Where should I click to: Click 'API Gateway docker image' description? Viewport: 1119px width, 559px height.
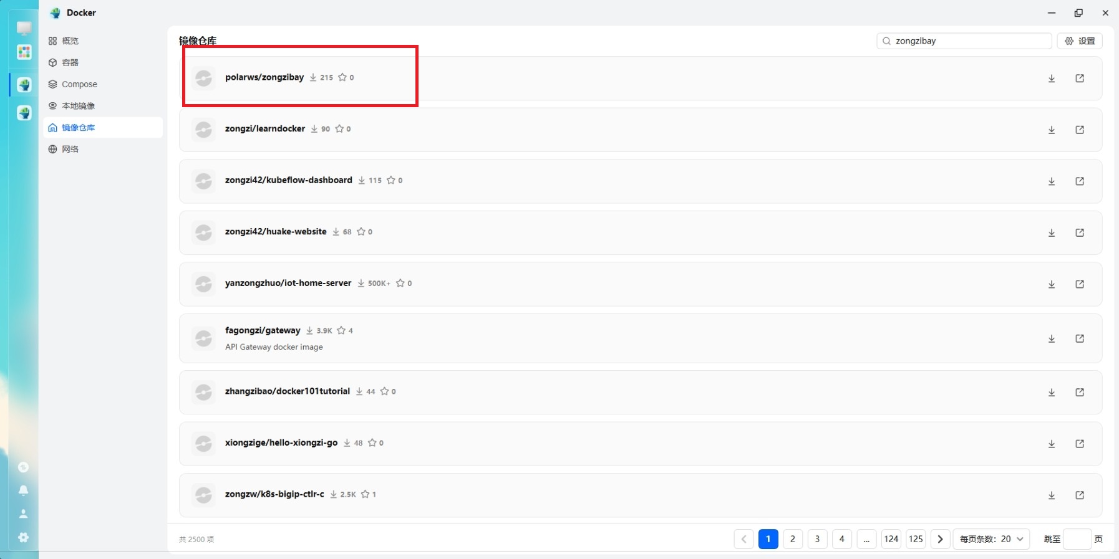(274, 347)
